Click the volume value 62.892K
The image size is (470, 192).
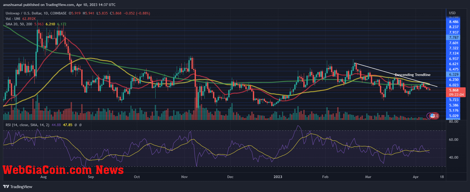click(x=29, y=19)
